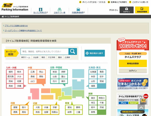Select 大阪 in the 近畿 box
Image resolution: width=151 pixels, height=116 pixels.
point(38,107)
